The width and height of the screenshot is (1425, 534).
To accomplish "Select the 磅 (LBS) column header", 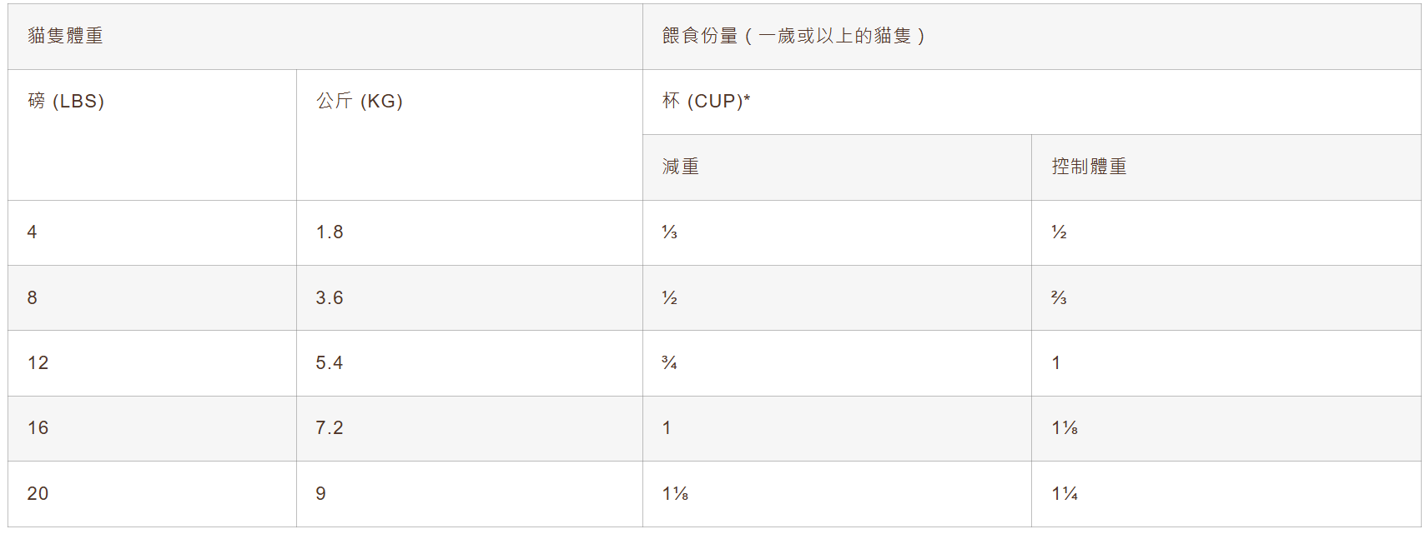I will point(66,101).
